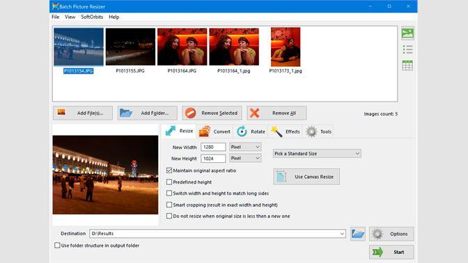Image resolution: width=468 pixels, height=263 pixels.
Task: Switch to table details view icon
Action: 407,65
